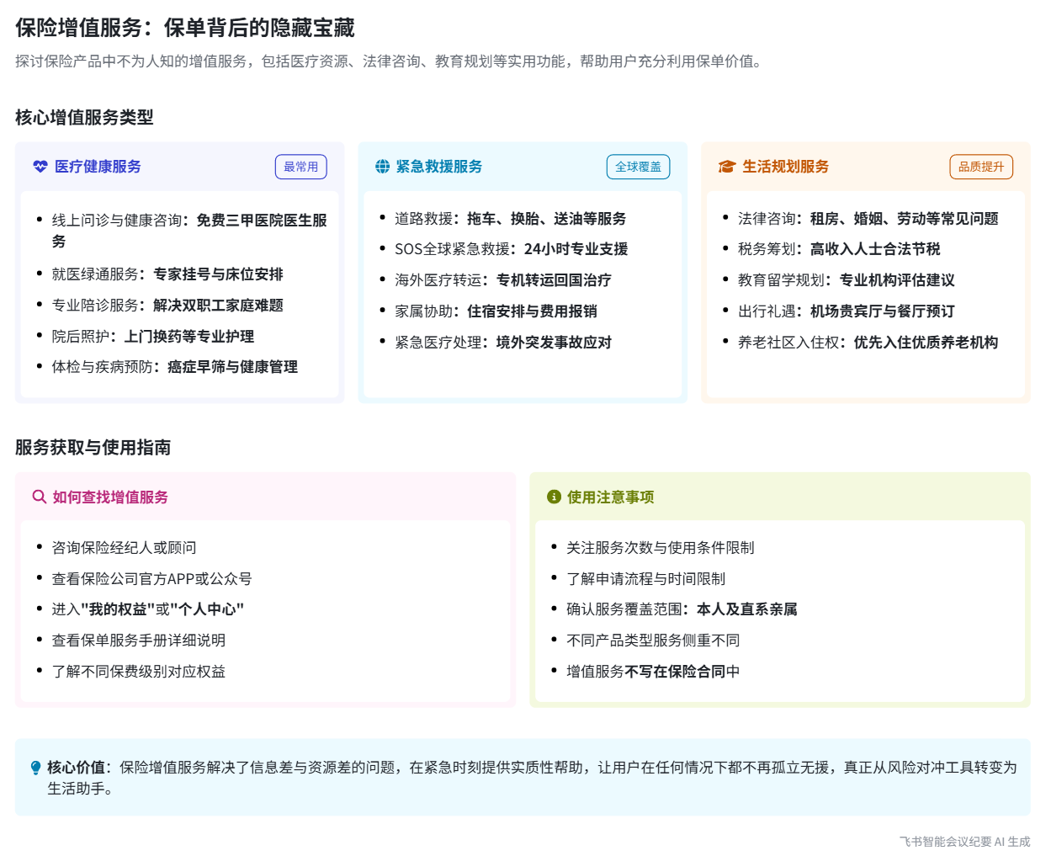Select the SOS全球紧急救援 list item

coord(511,249)
